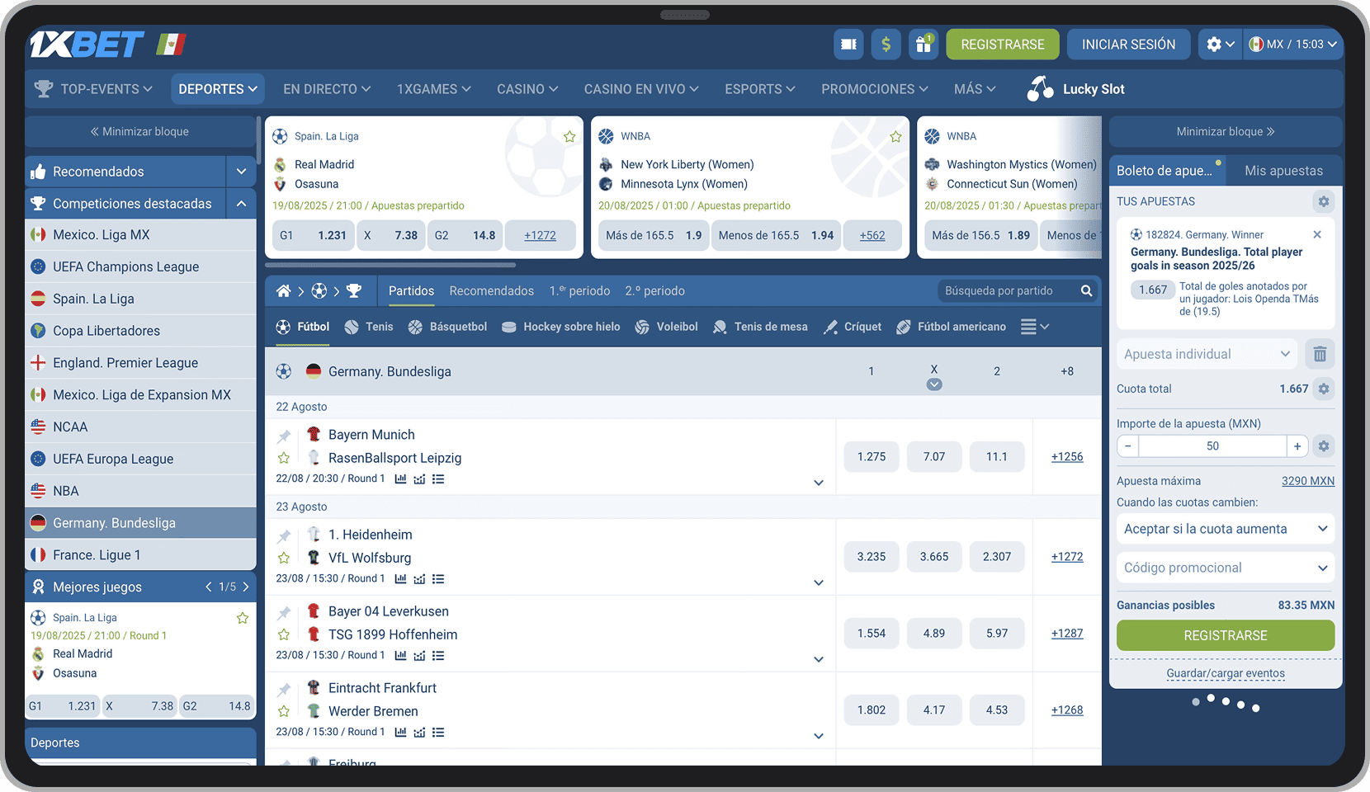Open the more sports list dropdown

tap(1035, 327)
